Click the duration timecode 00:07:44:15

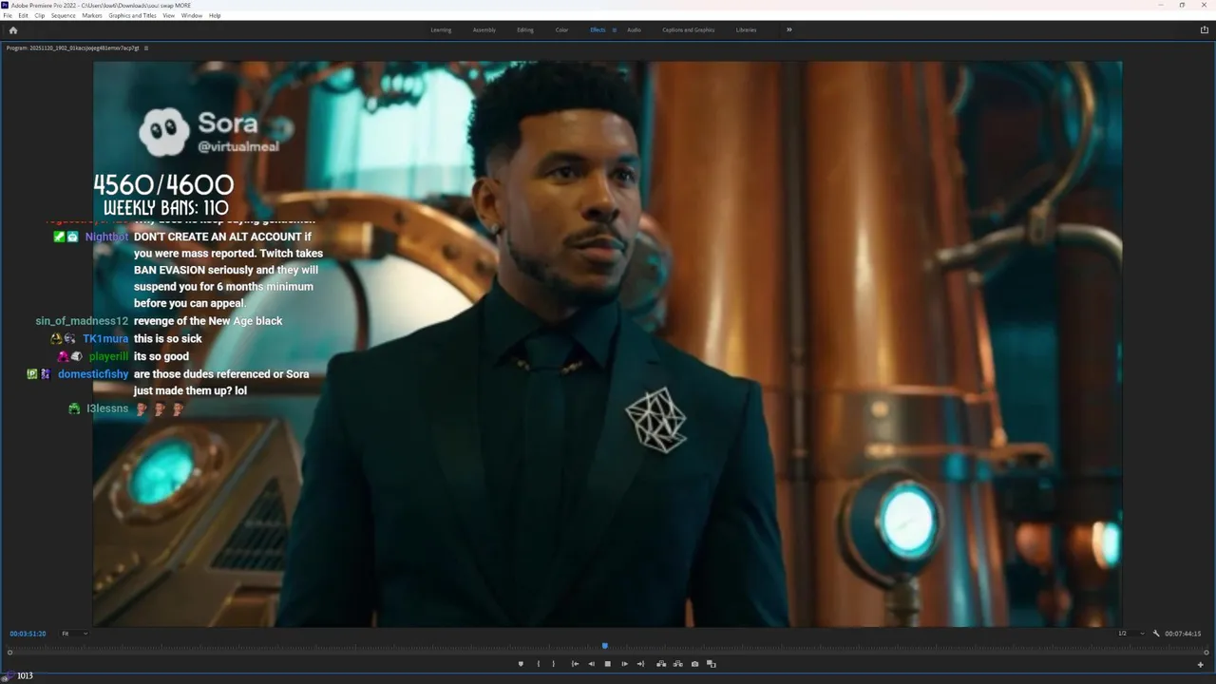1183,634
